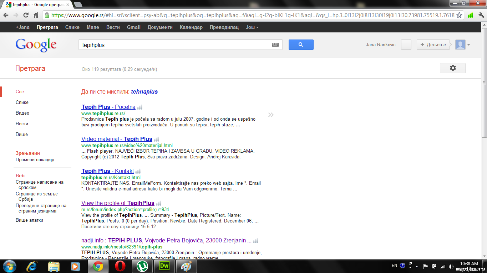
Task: Reload the current page
Action: [26, 15]
